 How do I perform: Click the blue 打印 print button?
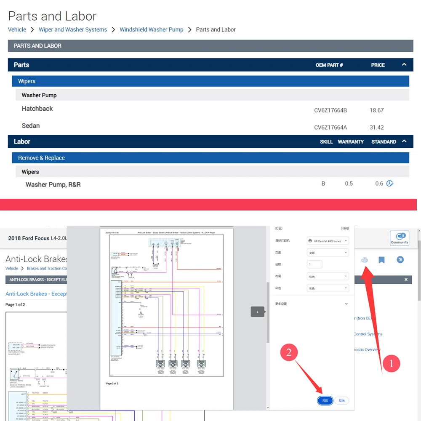(x=325, y=401)
